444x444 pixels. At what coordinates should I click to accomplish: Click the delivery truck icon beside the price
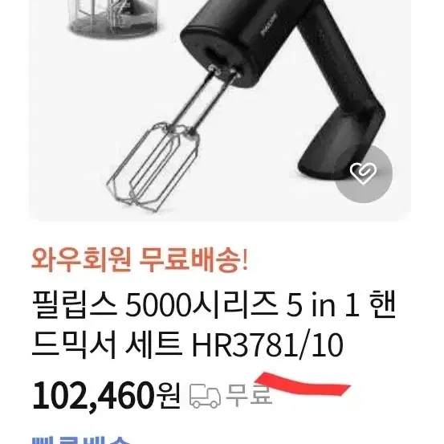click(x=205, y=396)
